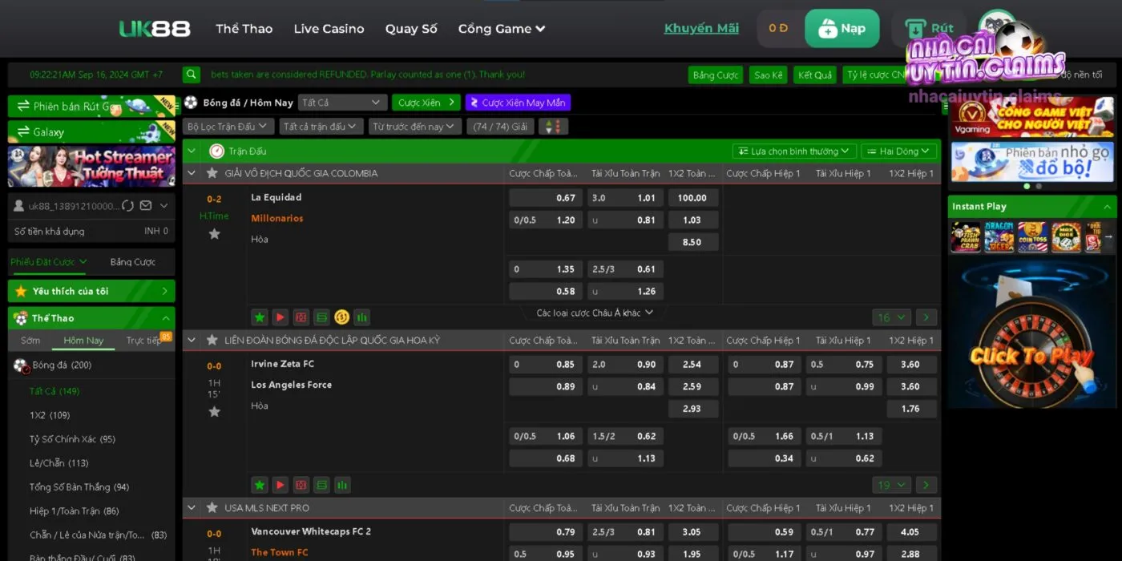This screenshot has width=1122, height=561.
Task: Open statistics chart icon for Irvine Zeta match
Action: pyautogui.click(x=341, y=485)
